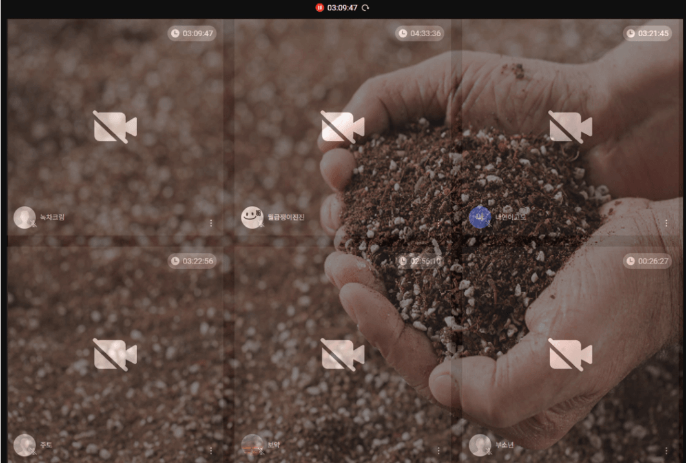This screenshot has width=686, height=463.
Task: Open more options menu for 보약
Action: (439, 450)
